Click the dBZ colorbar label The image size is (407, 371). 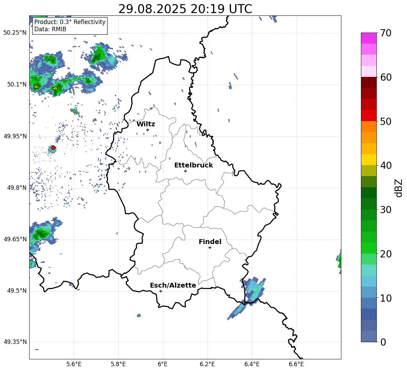tap(398, 188)
